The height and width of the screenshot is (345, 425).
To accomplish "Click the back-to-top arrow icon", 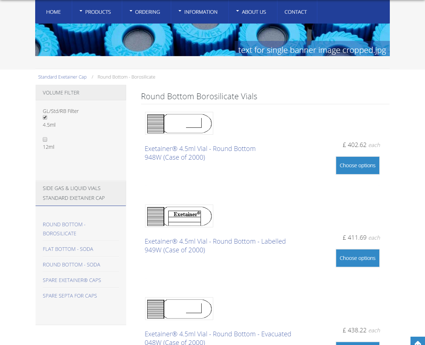I will tap(418, 341).
